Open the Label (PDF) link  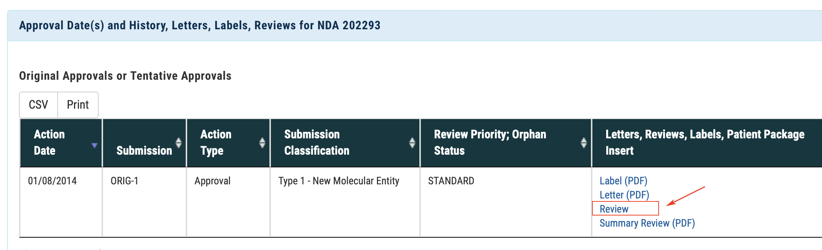pos(623,181)
